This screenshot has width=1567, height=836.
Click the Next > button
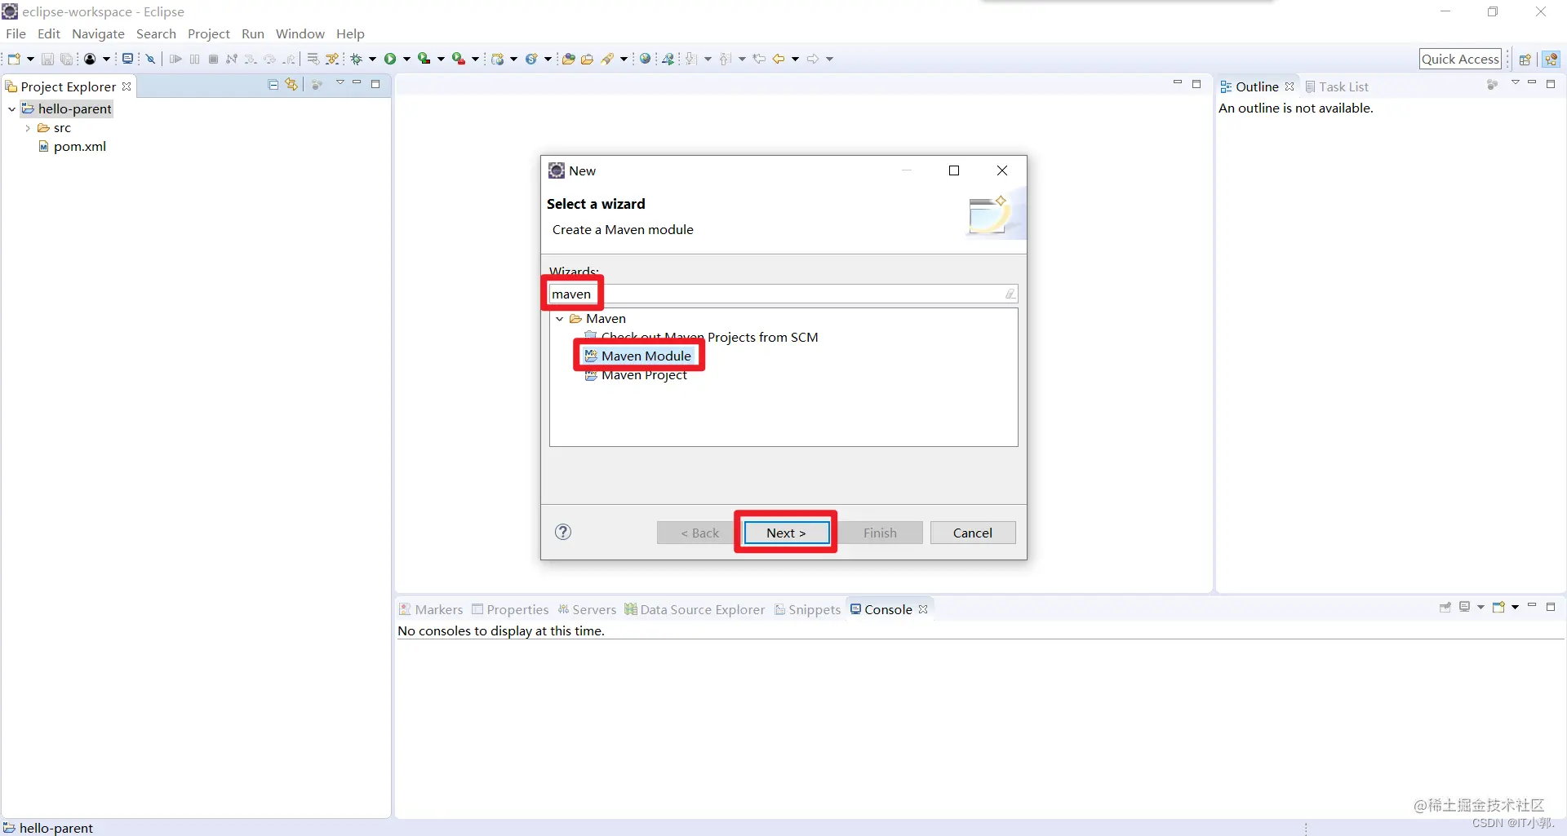[786, 533]
